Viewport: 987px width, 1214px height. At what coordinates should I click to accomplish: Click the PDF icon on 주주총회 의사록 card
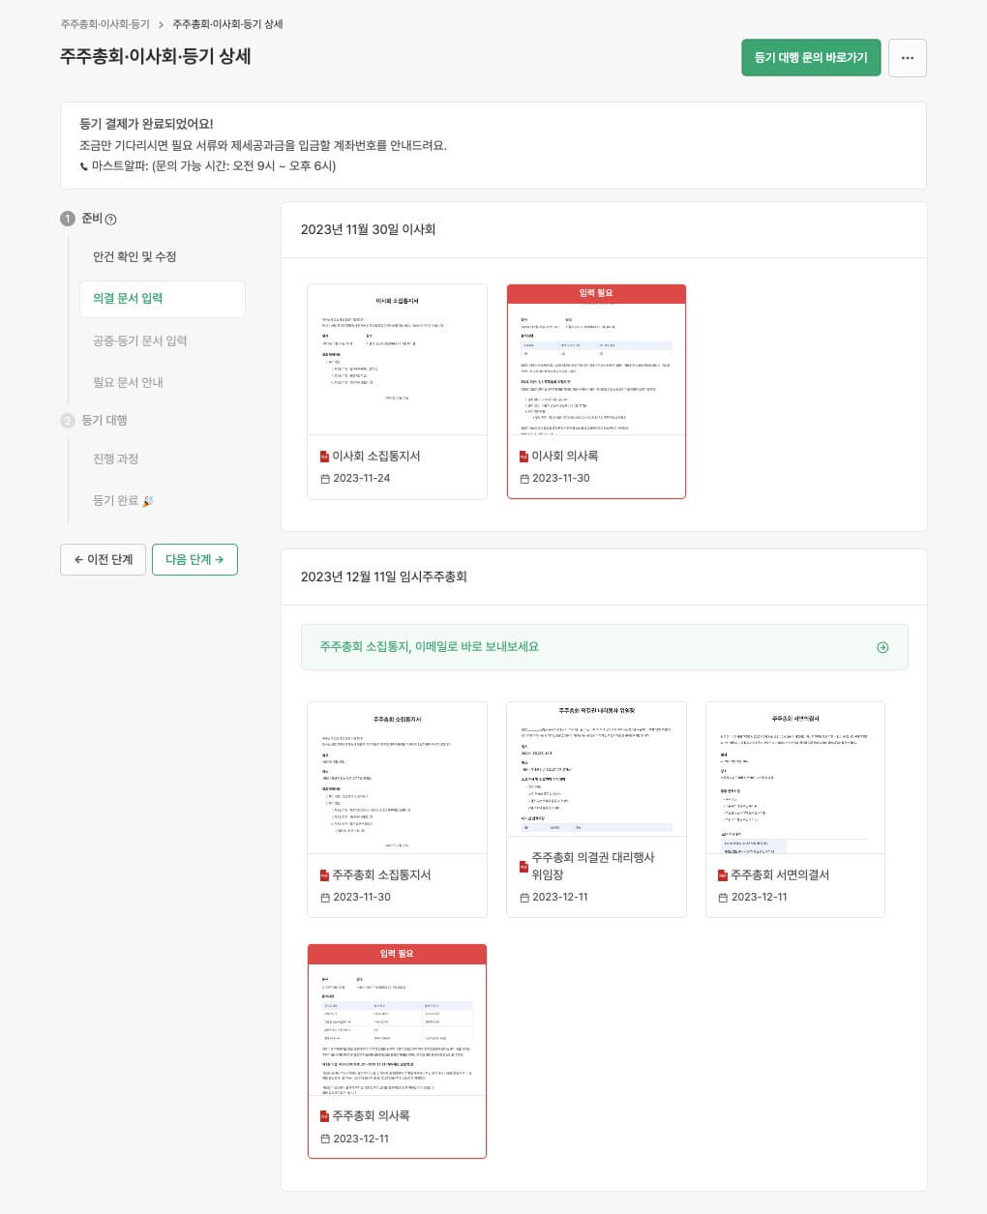(324, 1115)
